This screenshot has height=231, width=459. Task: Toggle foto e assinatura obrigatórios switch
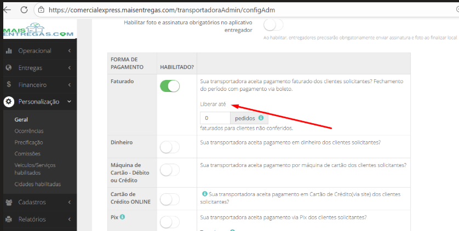coord(273,25)
